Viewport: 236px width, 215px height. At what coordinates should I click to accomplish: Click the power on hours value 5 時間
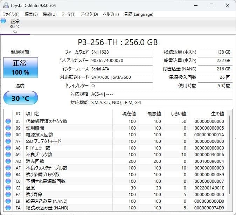point(215,86)
